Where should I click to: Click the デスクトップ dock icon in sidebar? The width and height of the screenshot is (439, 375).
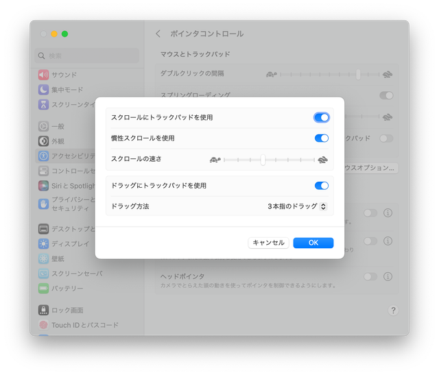pyautogui.click(x=43, y=229)
